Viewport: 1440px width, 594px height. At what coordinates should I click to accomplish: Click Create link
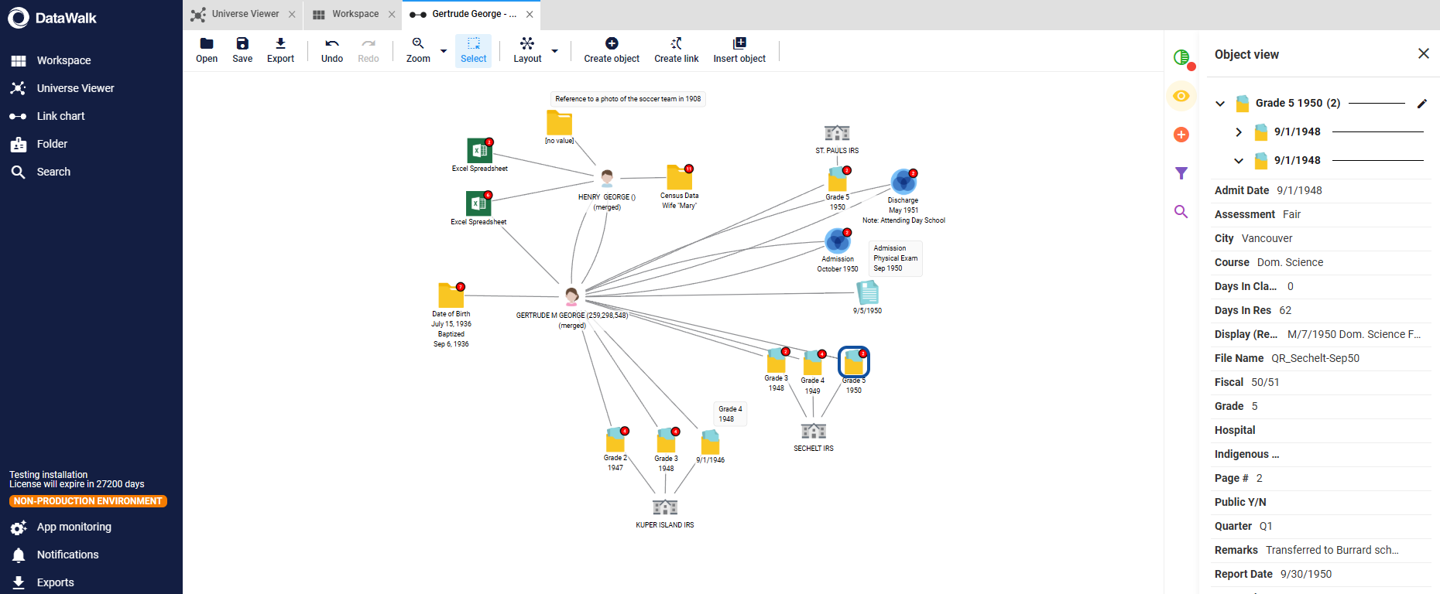[x=676, y=50]
